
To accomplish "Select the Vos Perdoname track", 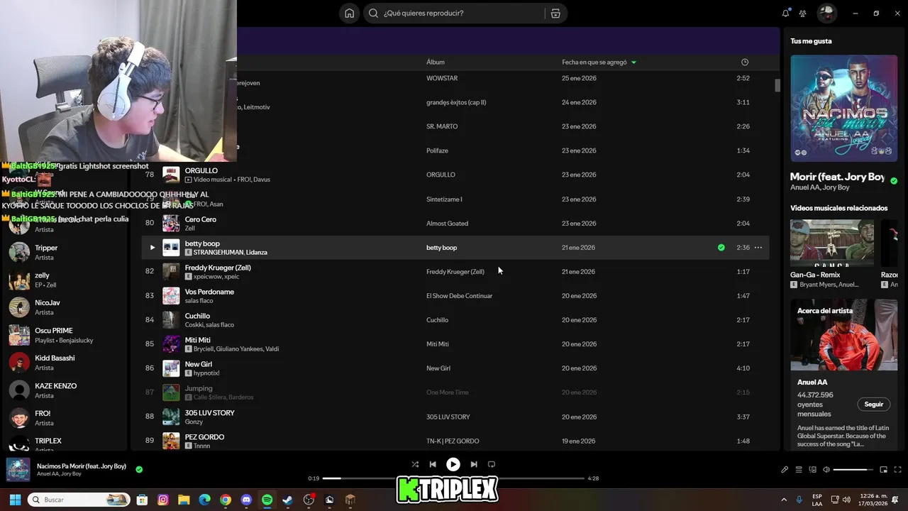I will [209, 292].
